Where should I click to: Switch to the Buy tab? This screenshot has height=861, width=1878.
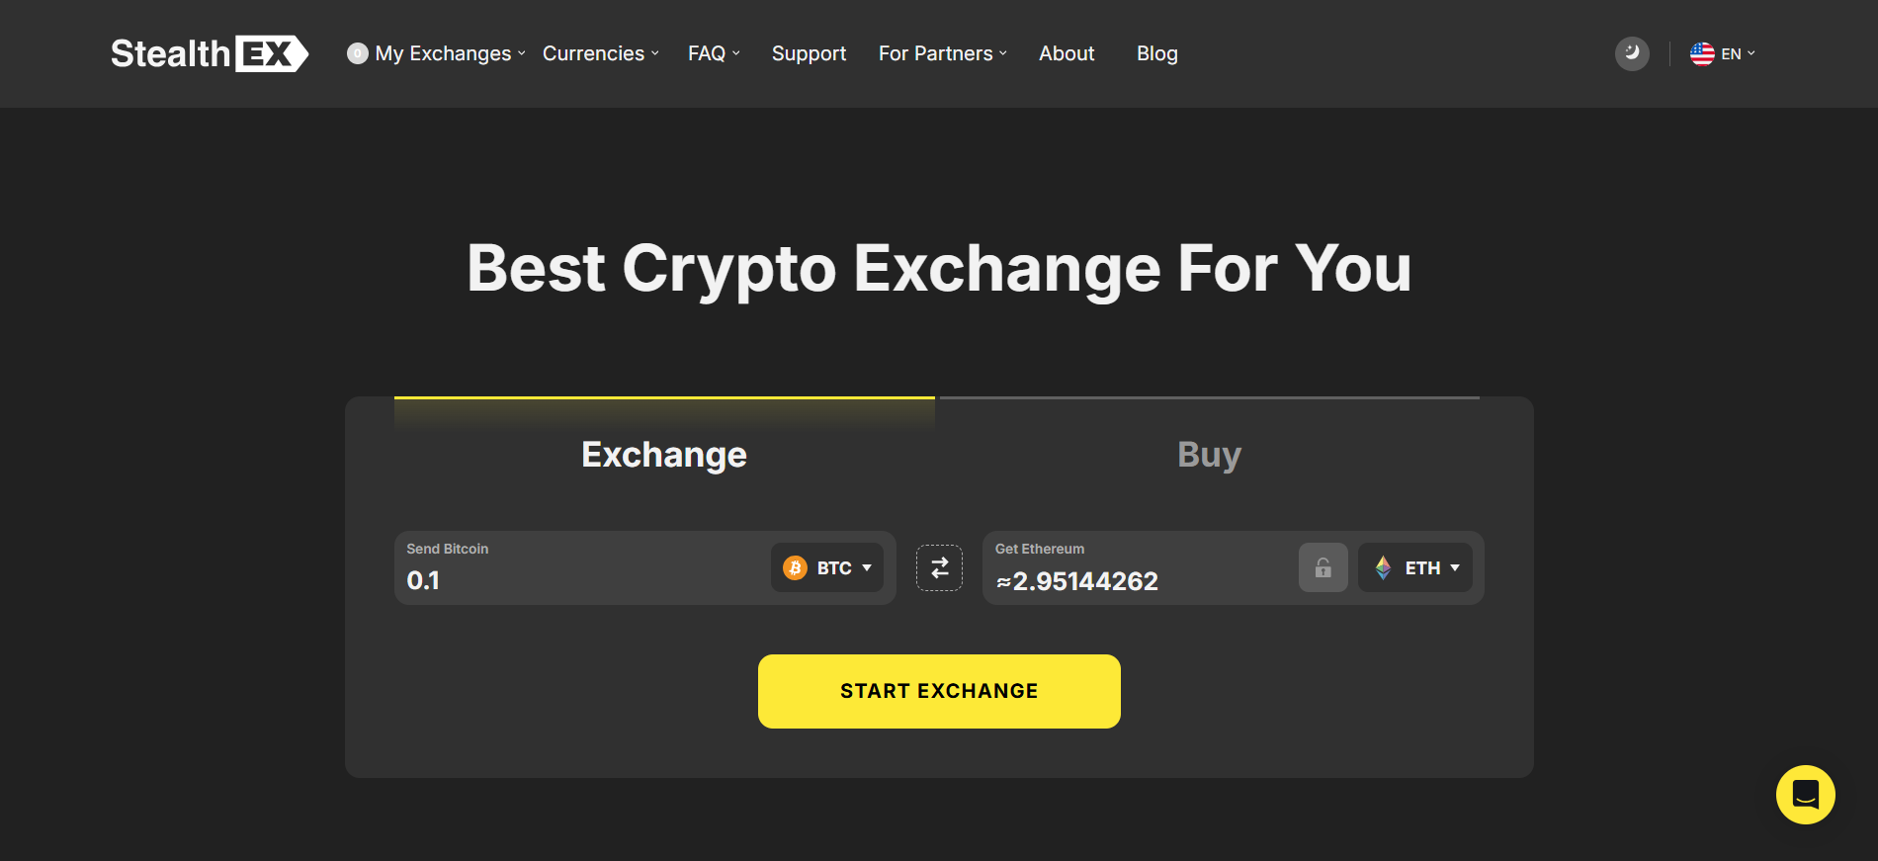[x=1208, y=454]
